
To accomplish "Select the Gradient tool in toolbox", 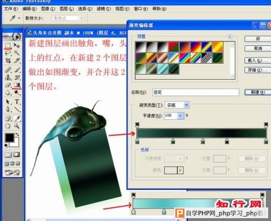I will [17, 85].
